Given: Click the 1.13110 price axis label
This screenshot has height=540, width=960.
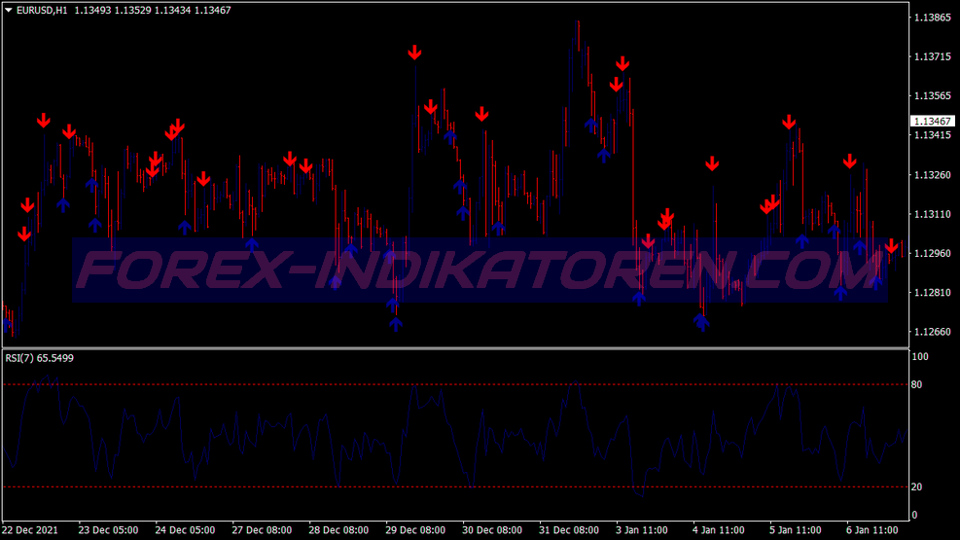Looking at the screenshot, I should [x=932, y=214].
